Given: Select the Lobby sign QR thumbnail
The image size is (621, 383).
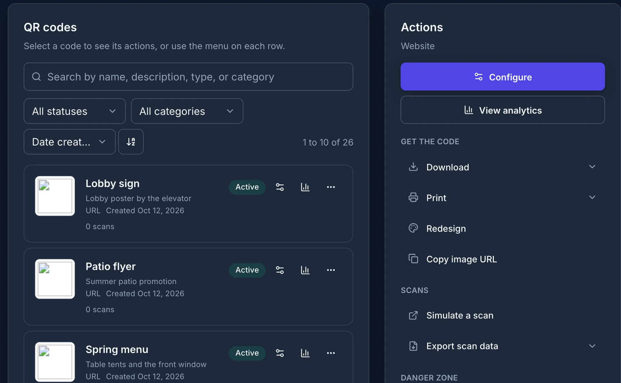Looking at the screenshot, I should tap(55, 196).
